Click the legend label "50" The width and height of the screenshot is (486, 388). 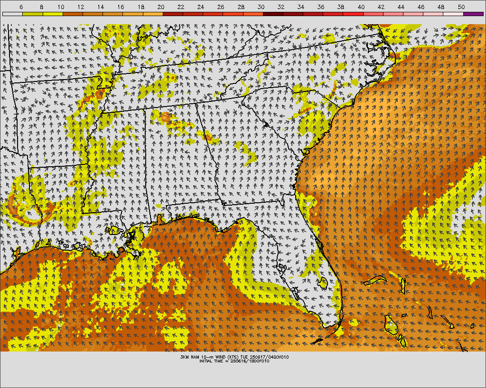pos(461,7)
